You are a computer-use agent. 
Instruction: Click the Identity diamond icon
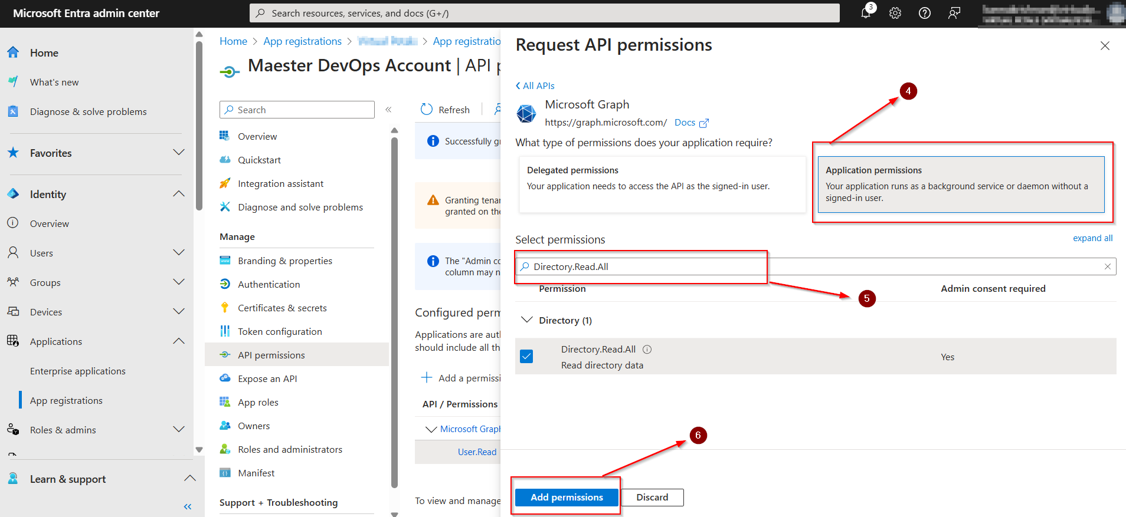(x=13, y=194)
